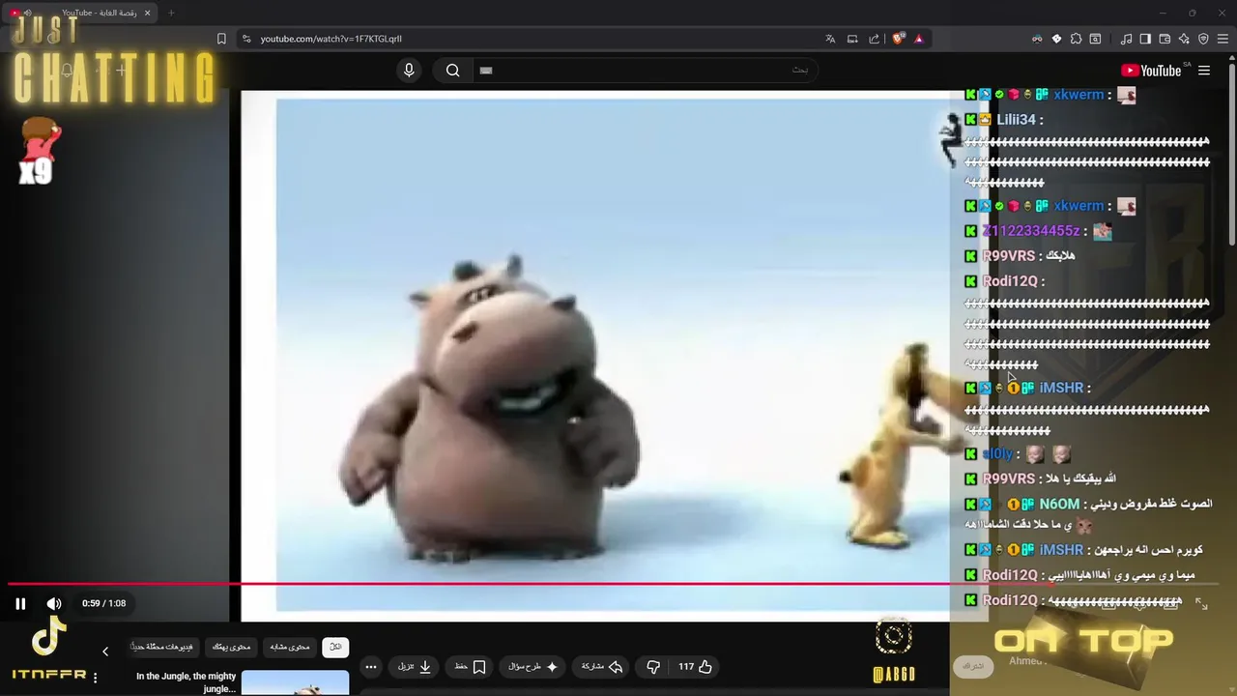This screenshot has width=1237, height=696.
Task: Share this page via address bar icon
Action: [875, 39]
